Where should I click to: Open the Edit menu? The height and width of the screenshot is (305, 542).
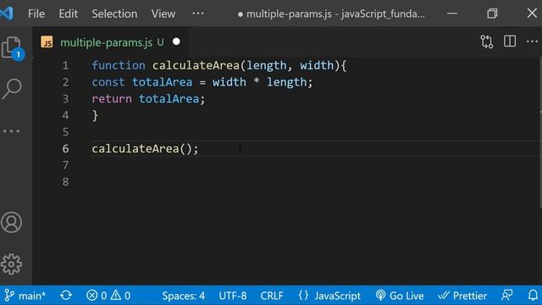[68, 14]
